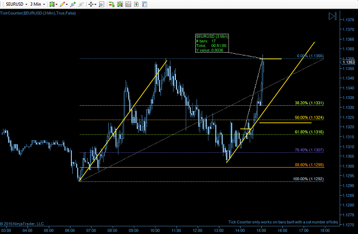Click the candlestick chart style icon
Viewport: 358px width, 234px height.
click(52, 4)
